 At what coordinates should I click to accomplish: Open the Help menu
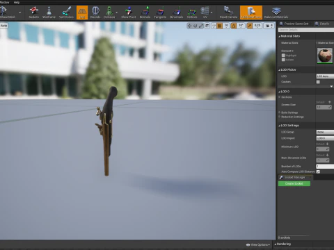pos(17,2)
